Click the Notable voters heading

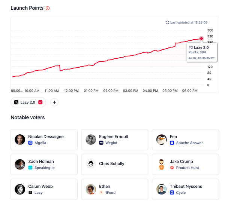pos(28,117)
